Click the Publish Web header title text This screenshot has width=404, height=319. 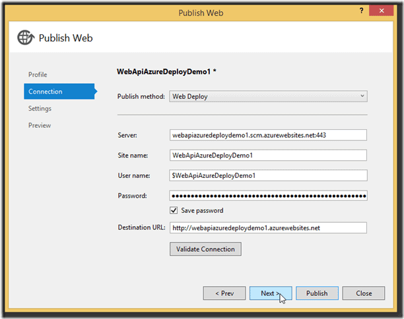tap(66, 38)
